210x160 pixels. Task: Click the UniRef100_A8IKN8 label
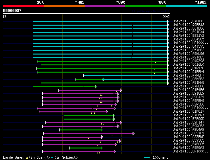188,82
